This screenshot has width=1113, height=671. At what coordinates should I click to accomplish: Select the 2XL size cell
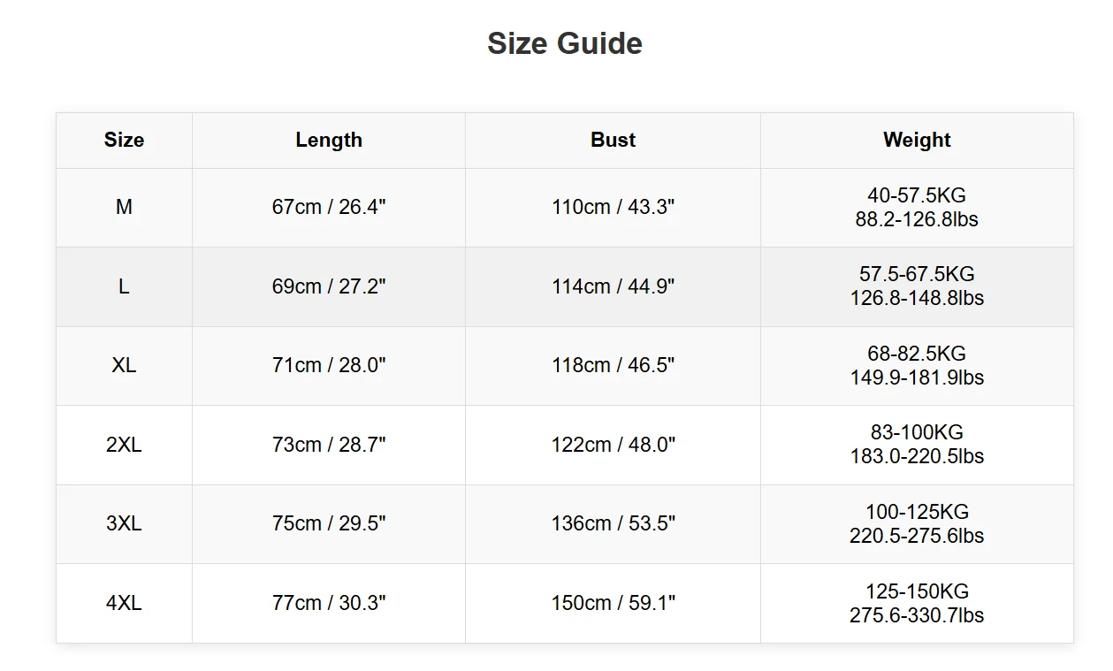click(124, 445)
